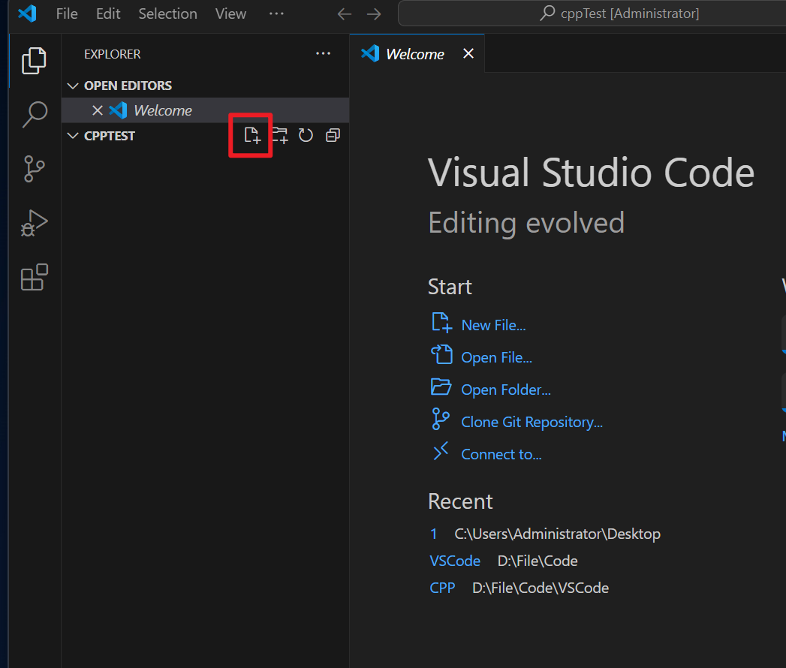
Task: Click the New File icon under Start
Action: click(x=441, y=322)
